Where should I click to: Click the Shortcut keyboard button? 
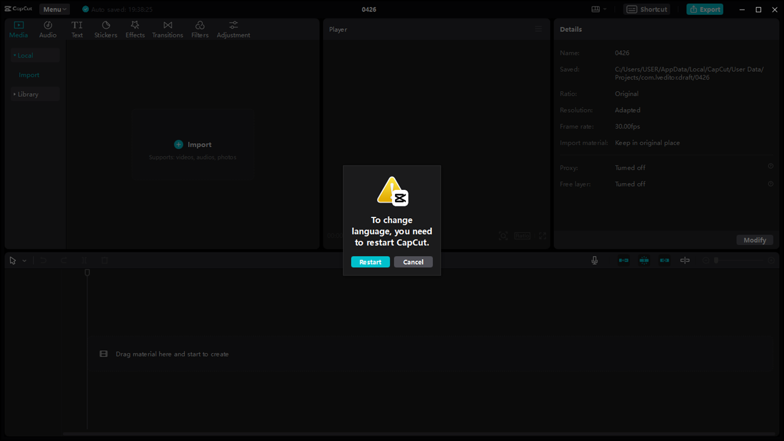[647, 9]
